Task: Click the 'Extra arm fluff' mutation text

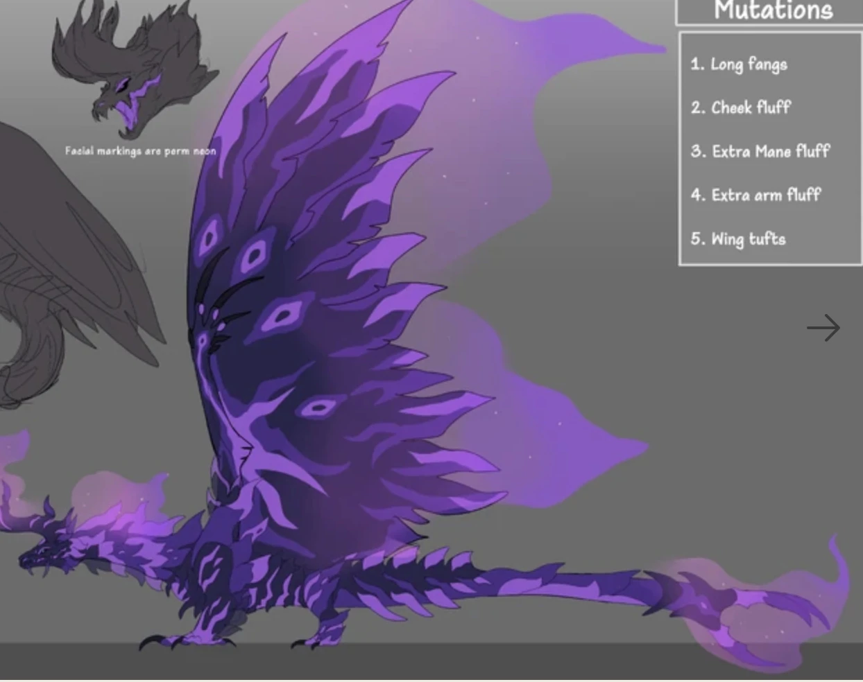Action: pyautogui.click(x=756, y=195)
